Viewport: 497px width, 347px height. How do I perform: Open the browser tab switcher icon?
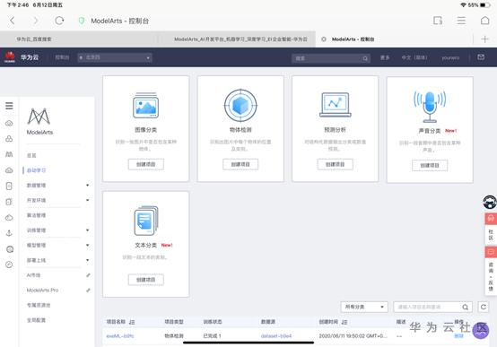pos(438,21)
